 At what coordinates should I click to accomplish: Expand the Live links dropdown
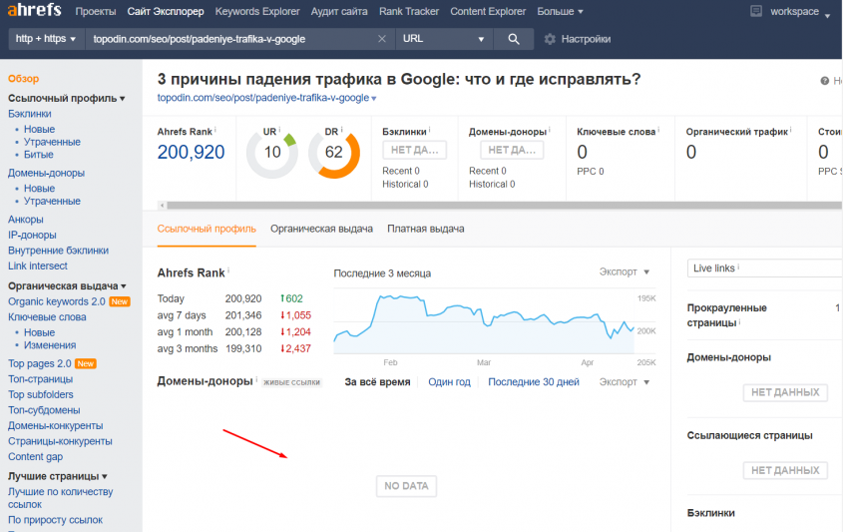coord(763,267)
